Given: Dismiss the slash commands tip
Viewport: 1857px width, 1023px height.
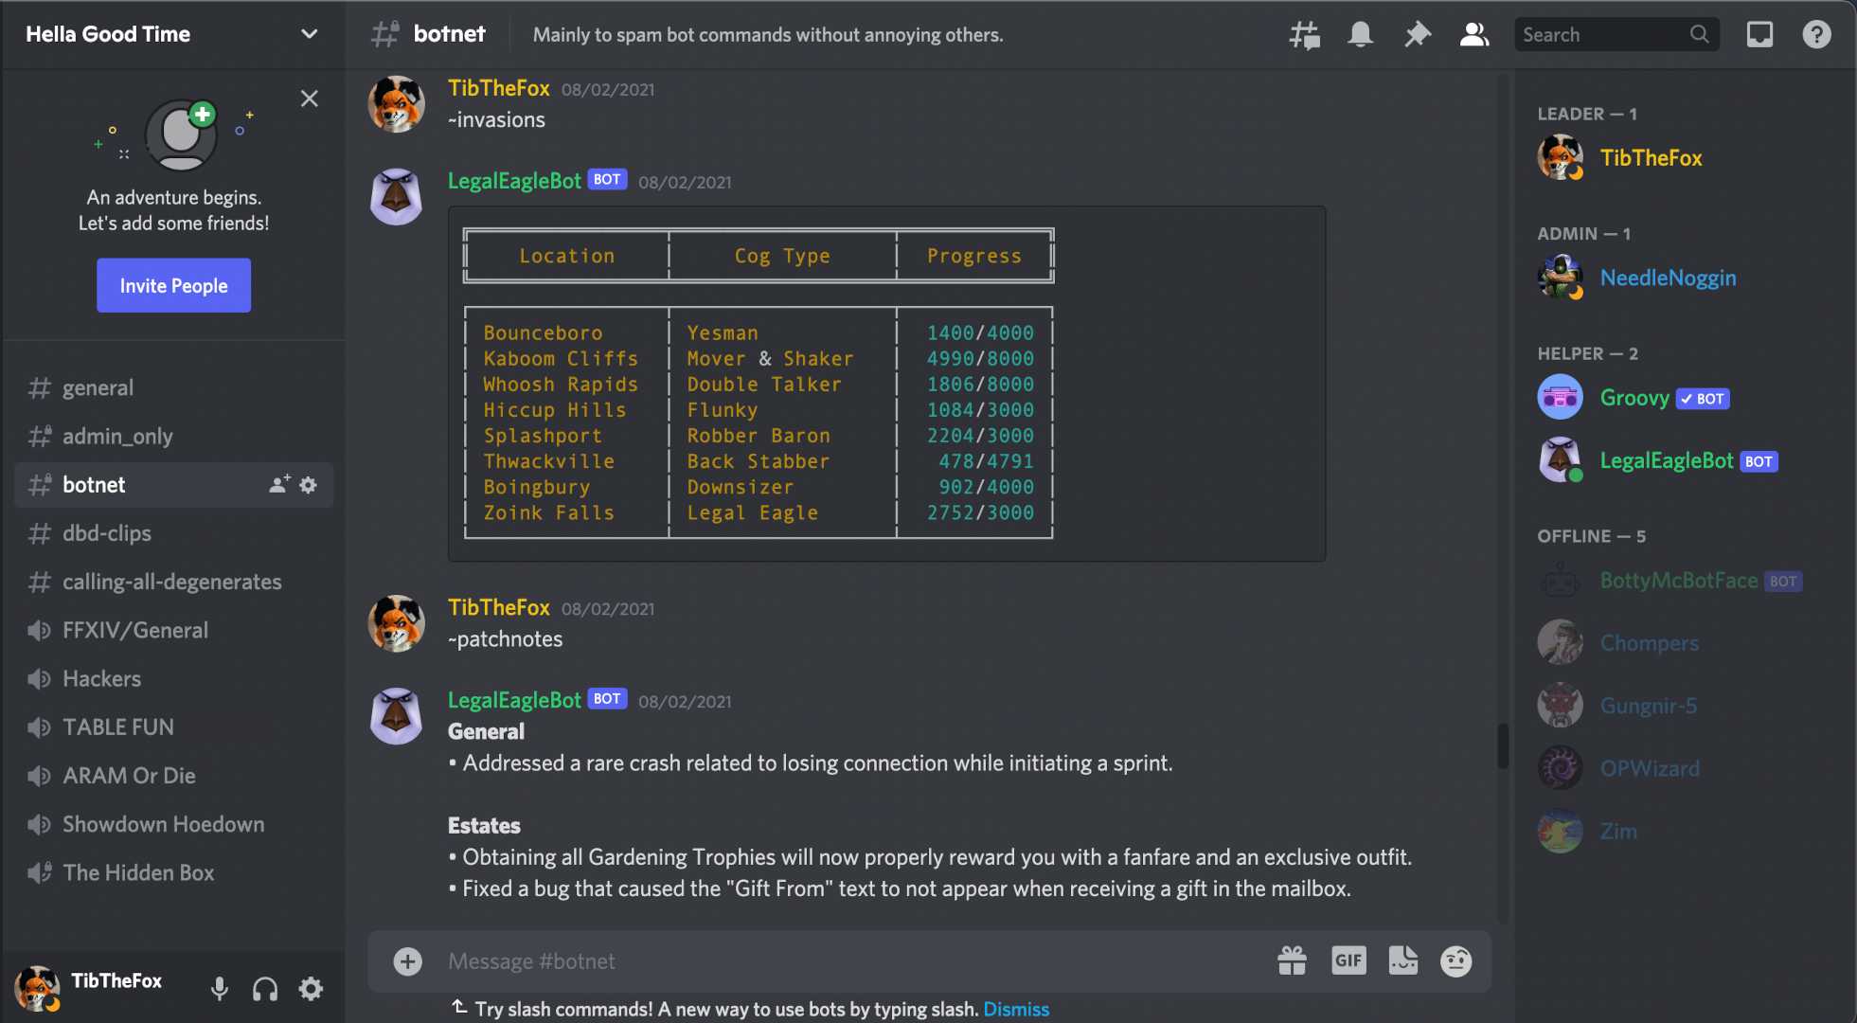Looking at the screenshot, I should coord(1015,1009).
